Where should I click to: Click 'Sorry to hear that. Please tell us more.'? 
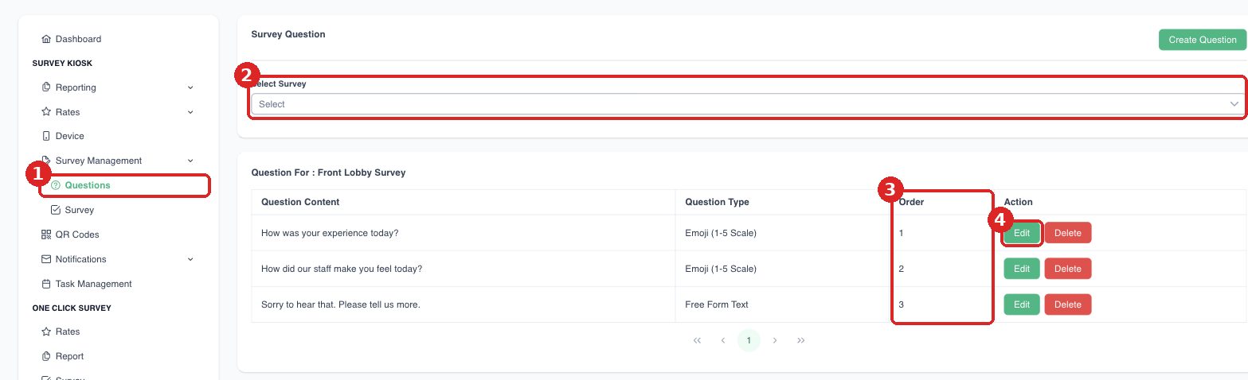pos(340,304)
